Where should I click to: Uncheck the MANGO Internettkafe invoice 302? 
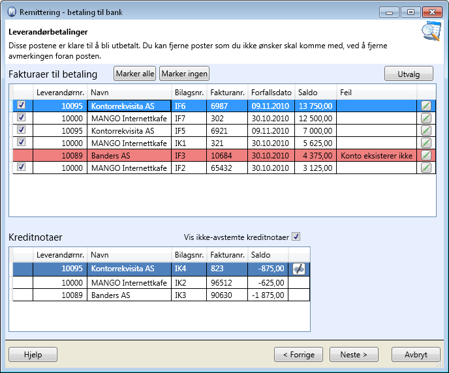tap(21, 118)
